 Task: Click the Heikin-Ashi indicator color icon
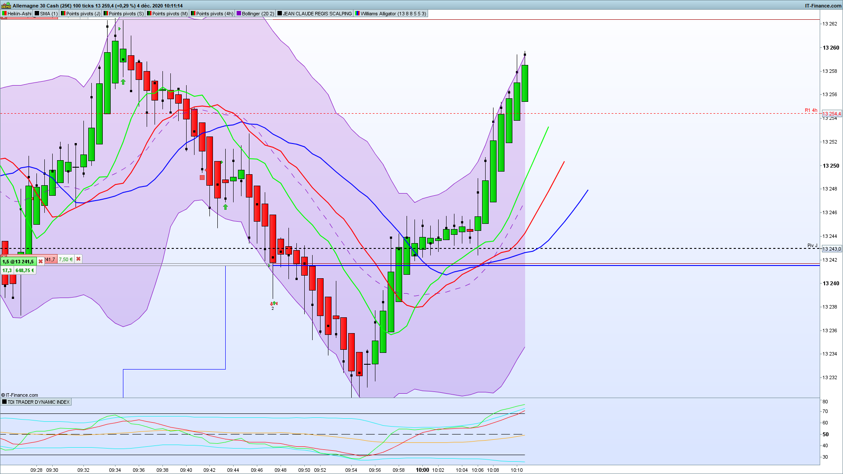(4, 14)
